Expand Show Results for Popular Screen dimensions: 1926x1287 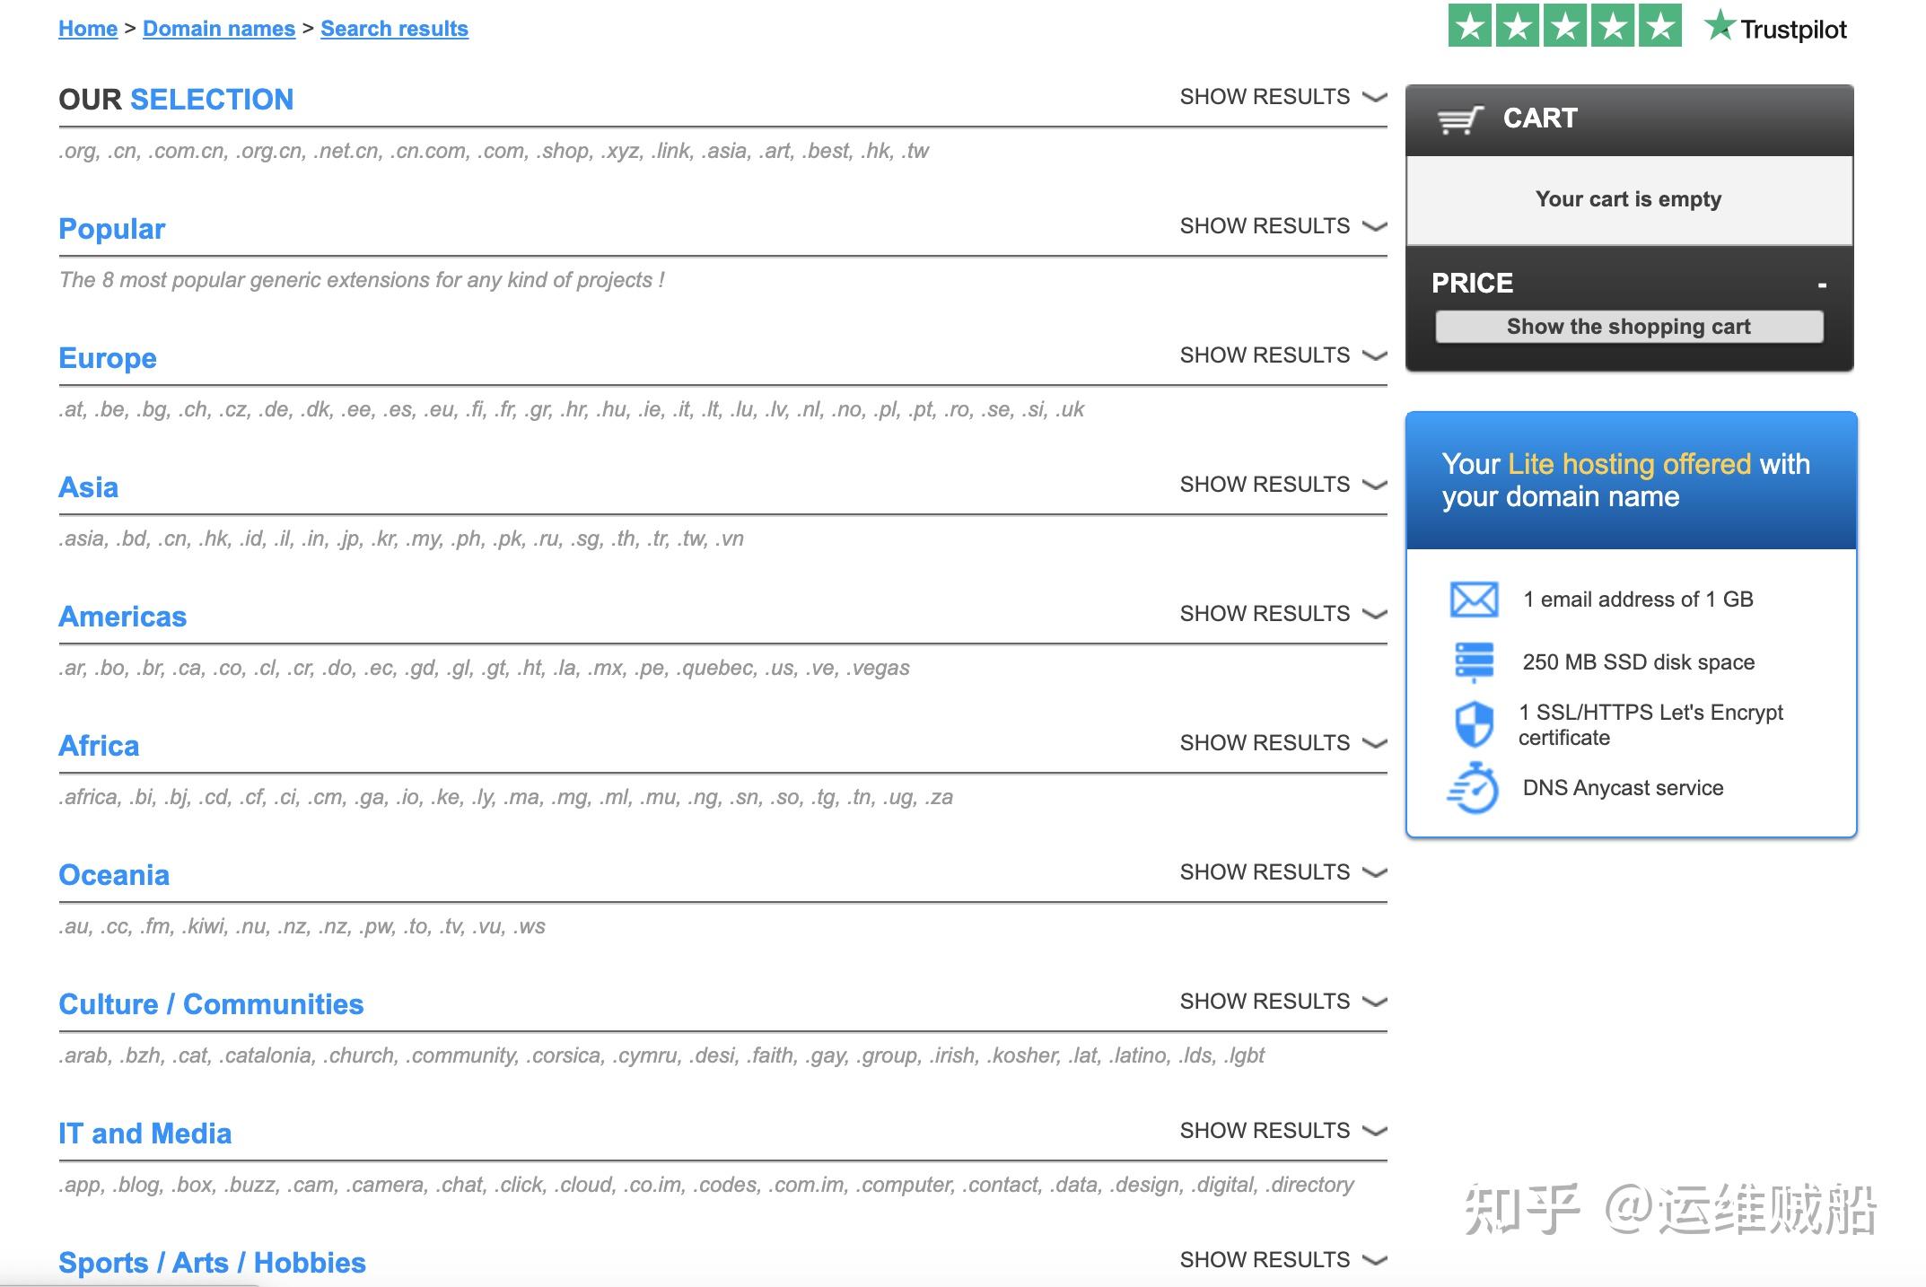1283,226
